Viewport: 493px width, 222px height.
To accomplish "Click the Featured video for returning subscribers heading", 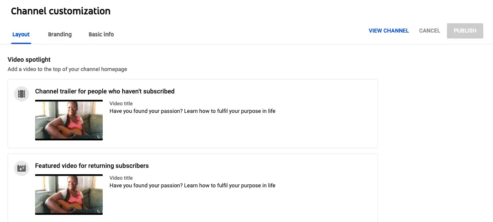I will point(92,166).
